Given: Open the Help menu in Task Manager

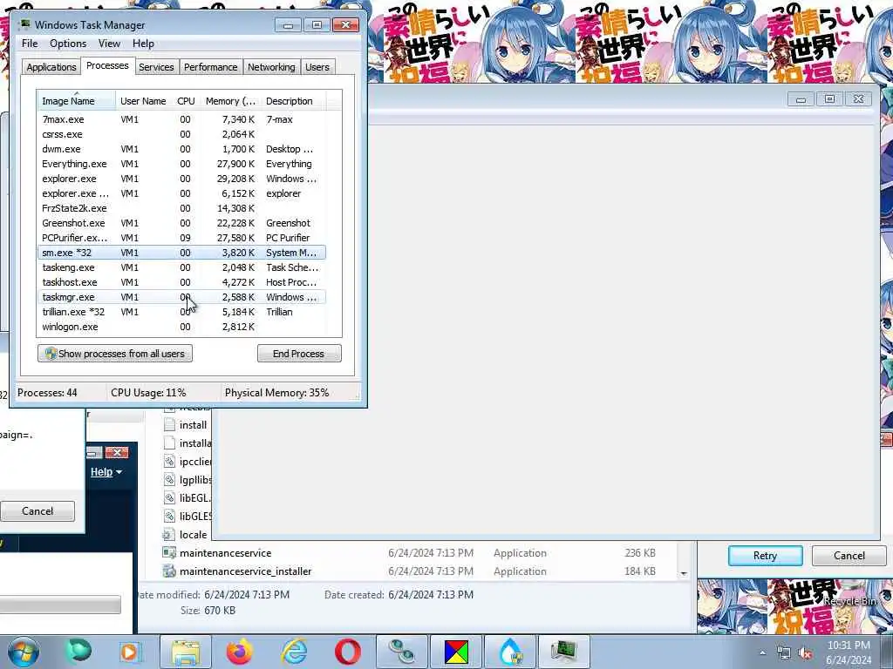Looking at the screenshot, I should coord(143,44).
